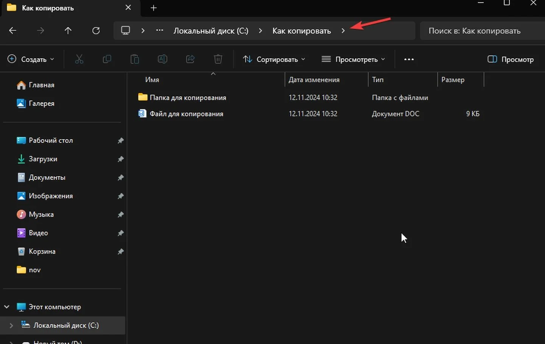Navigate up one folder level arrow
Image resolution: width=545 pixels, height=344 pixels.
pos(68,31)
